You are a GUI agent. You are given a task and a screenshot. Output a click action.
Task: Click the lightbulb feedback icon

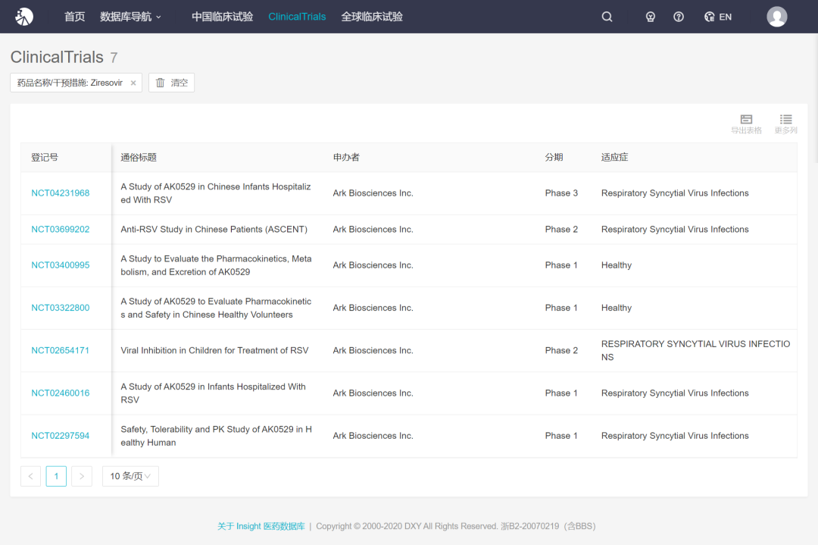(x=650, y=17)
